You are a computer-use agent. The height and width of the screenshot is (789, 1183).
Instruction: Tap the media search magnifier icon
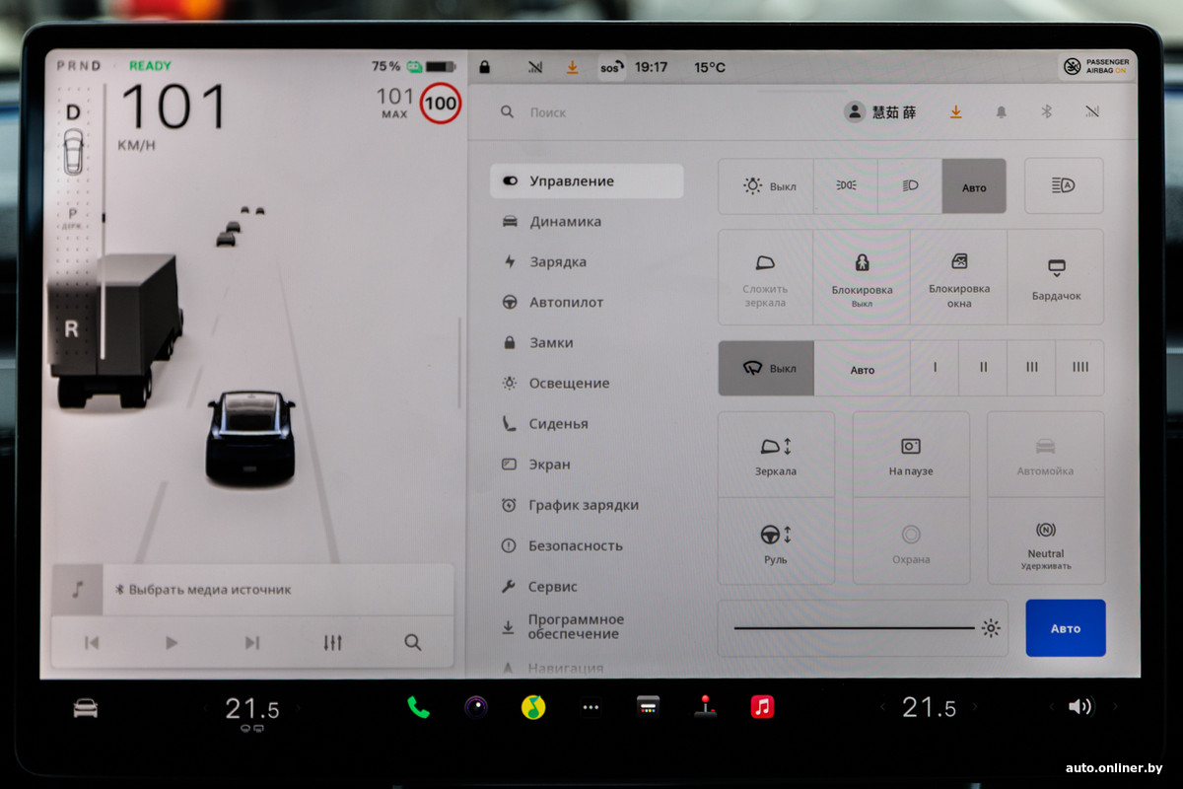pos(413,643)
